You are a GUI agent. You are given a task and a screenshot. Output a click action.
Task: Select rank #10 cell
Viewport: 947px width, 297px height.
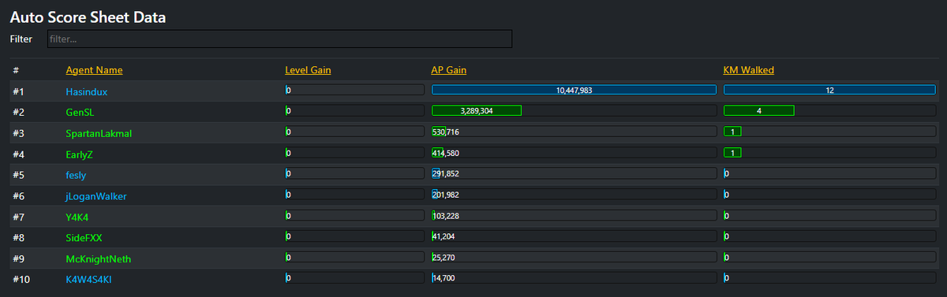[x=22, y=280]
